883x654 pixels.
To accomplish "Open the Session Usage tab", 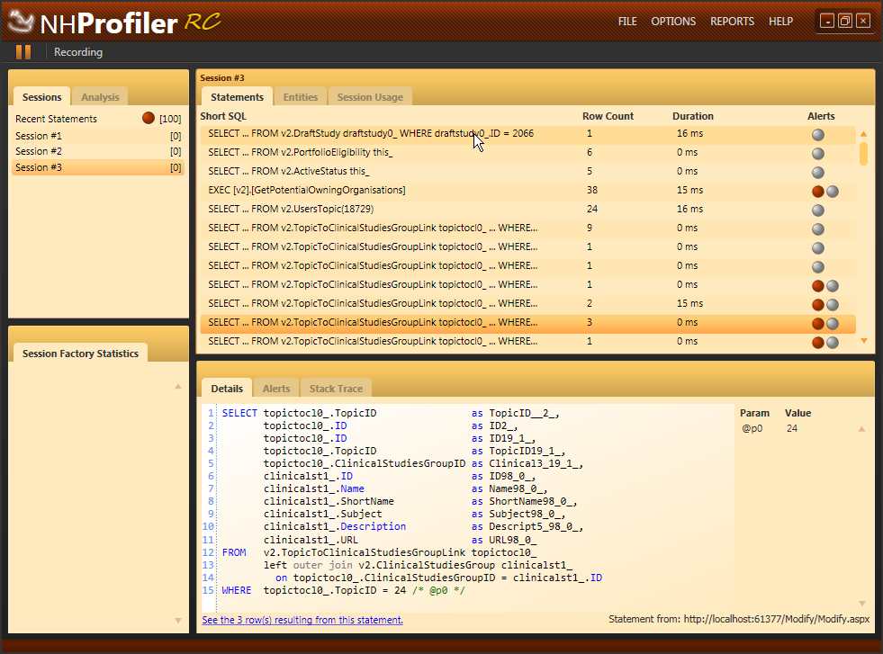I will pyautogui.click(x=370, y=97).
